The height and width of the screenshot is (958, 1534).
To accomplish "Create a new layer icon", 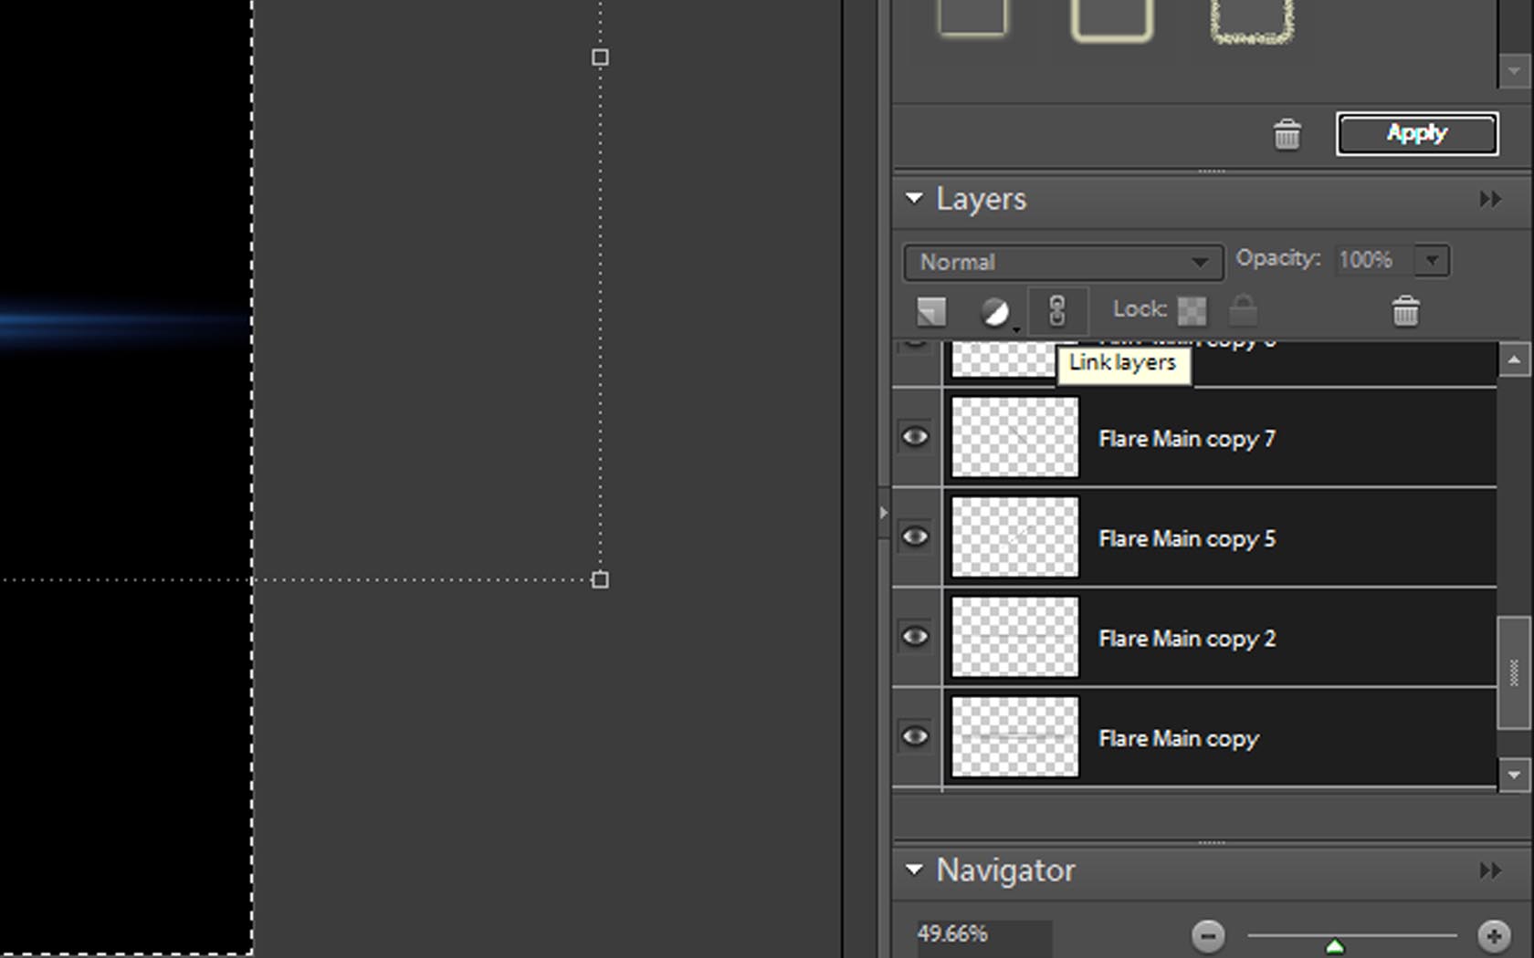I will point(931,311).
